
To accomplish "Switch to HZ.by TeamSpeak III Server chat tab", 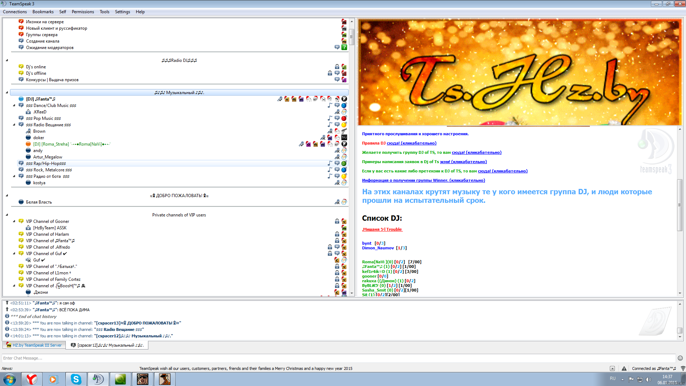I will [34, 345].
